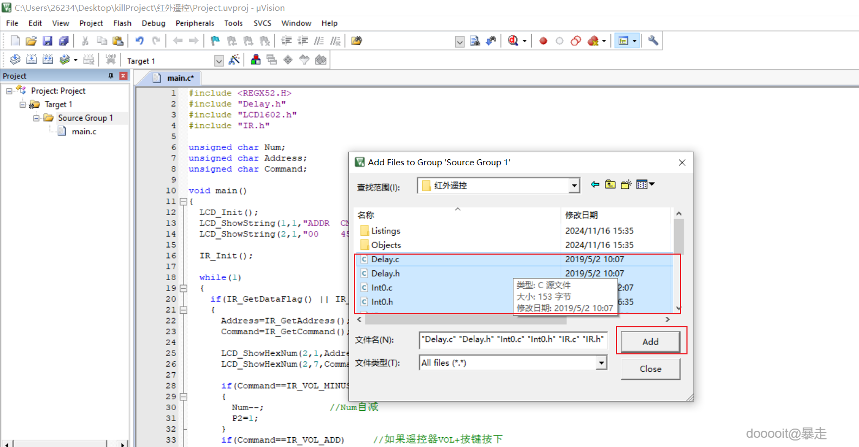Viewport: 859px width, 447px height.
Task: Click the Up One Level folder icon in dialog
Action: pyautogui.click(x=610, y=185)
